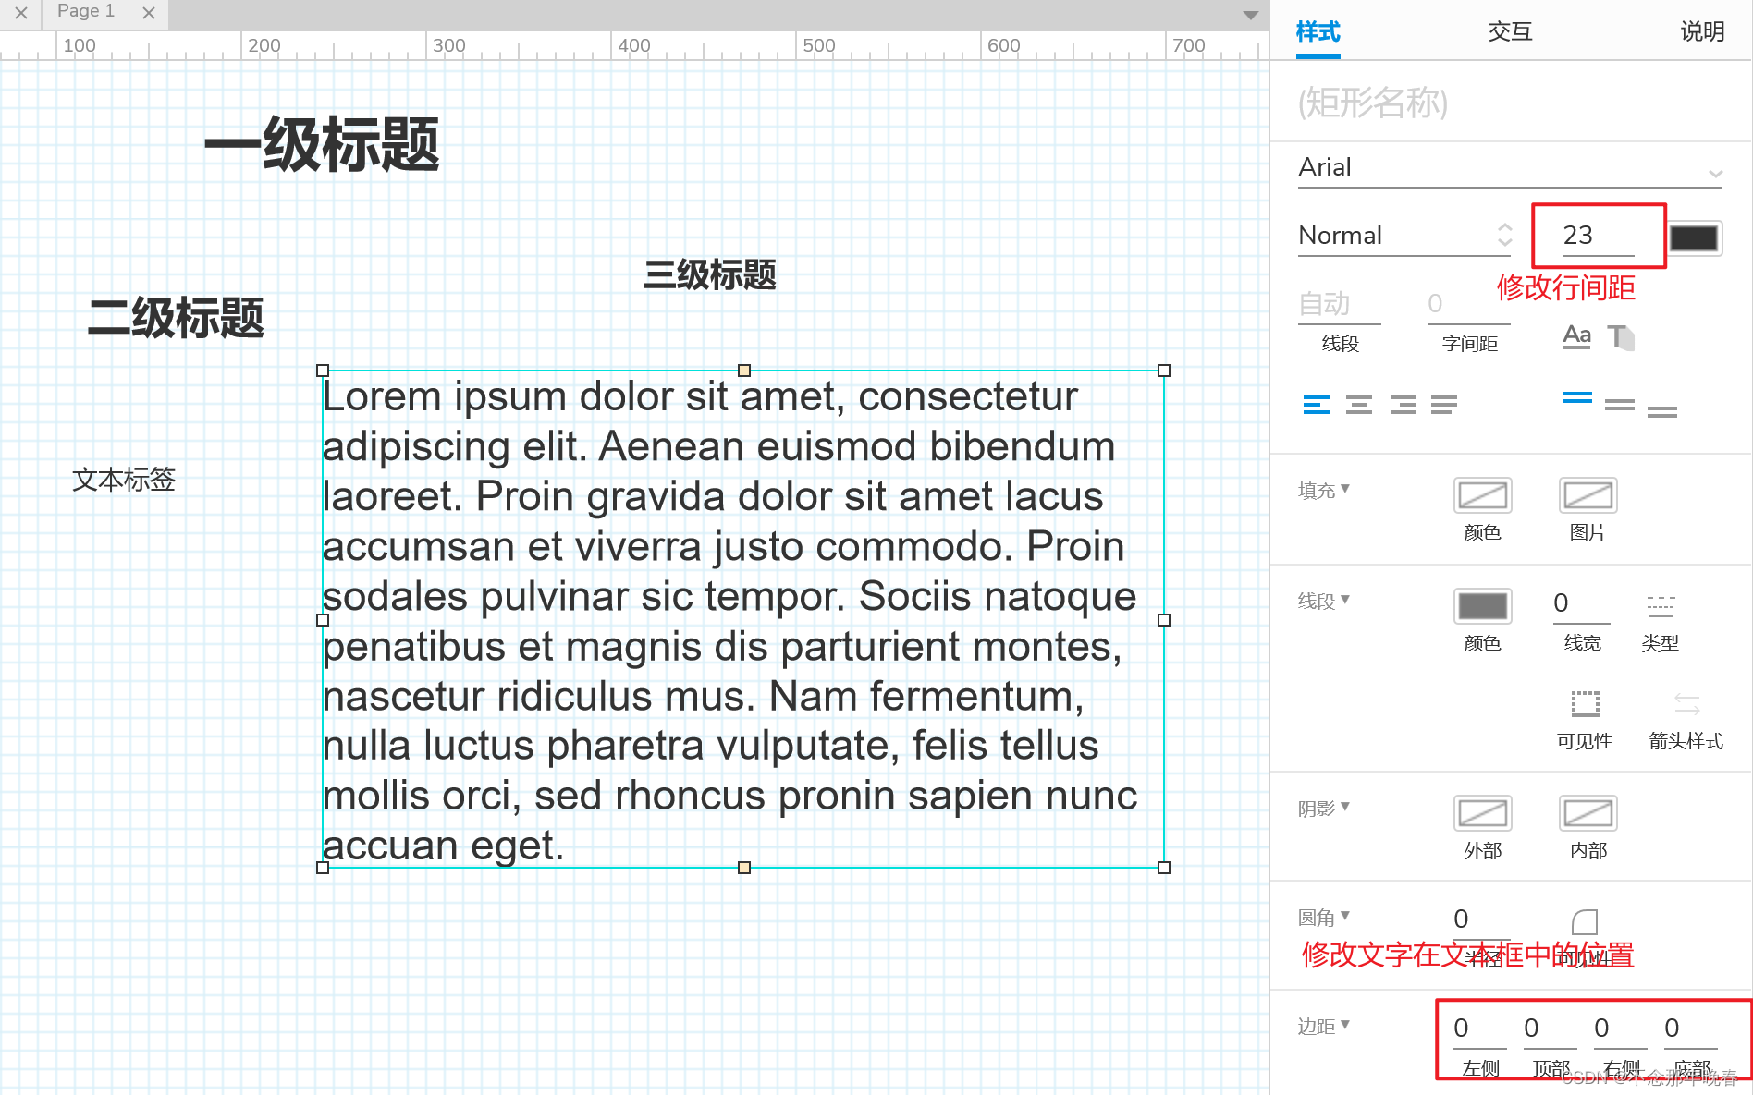The height and width of the screenshot is (1095, 1753).
Task: Select the Page 1 tab
Action: [x=86, y=11]
